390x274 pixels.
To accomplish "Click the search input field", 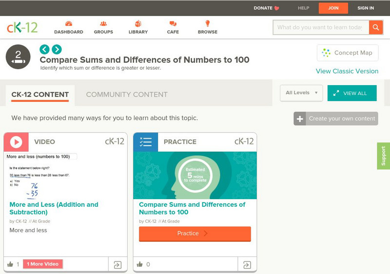I will (320, 27).
